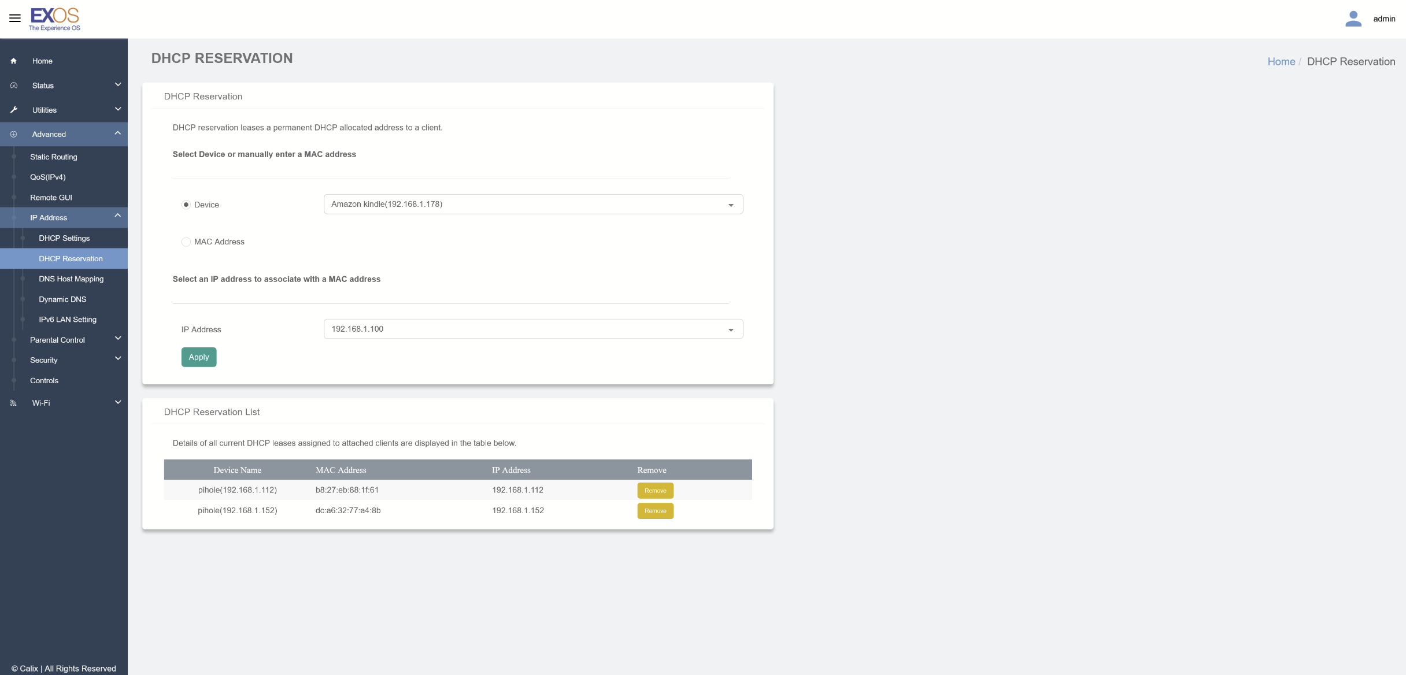The height and width of the screenshot is (675, 1406).
Task: Click the Advanced globe icon
Action: (14, 134)
